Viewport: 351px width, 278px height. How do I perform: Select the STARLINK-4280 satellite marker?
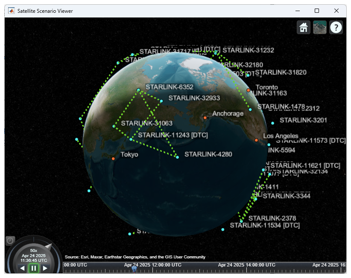click(x=178, y=157)
